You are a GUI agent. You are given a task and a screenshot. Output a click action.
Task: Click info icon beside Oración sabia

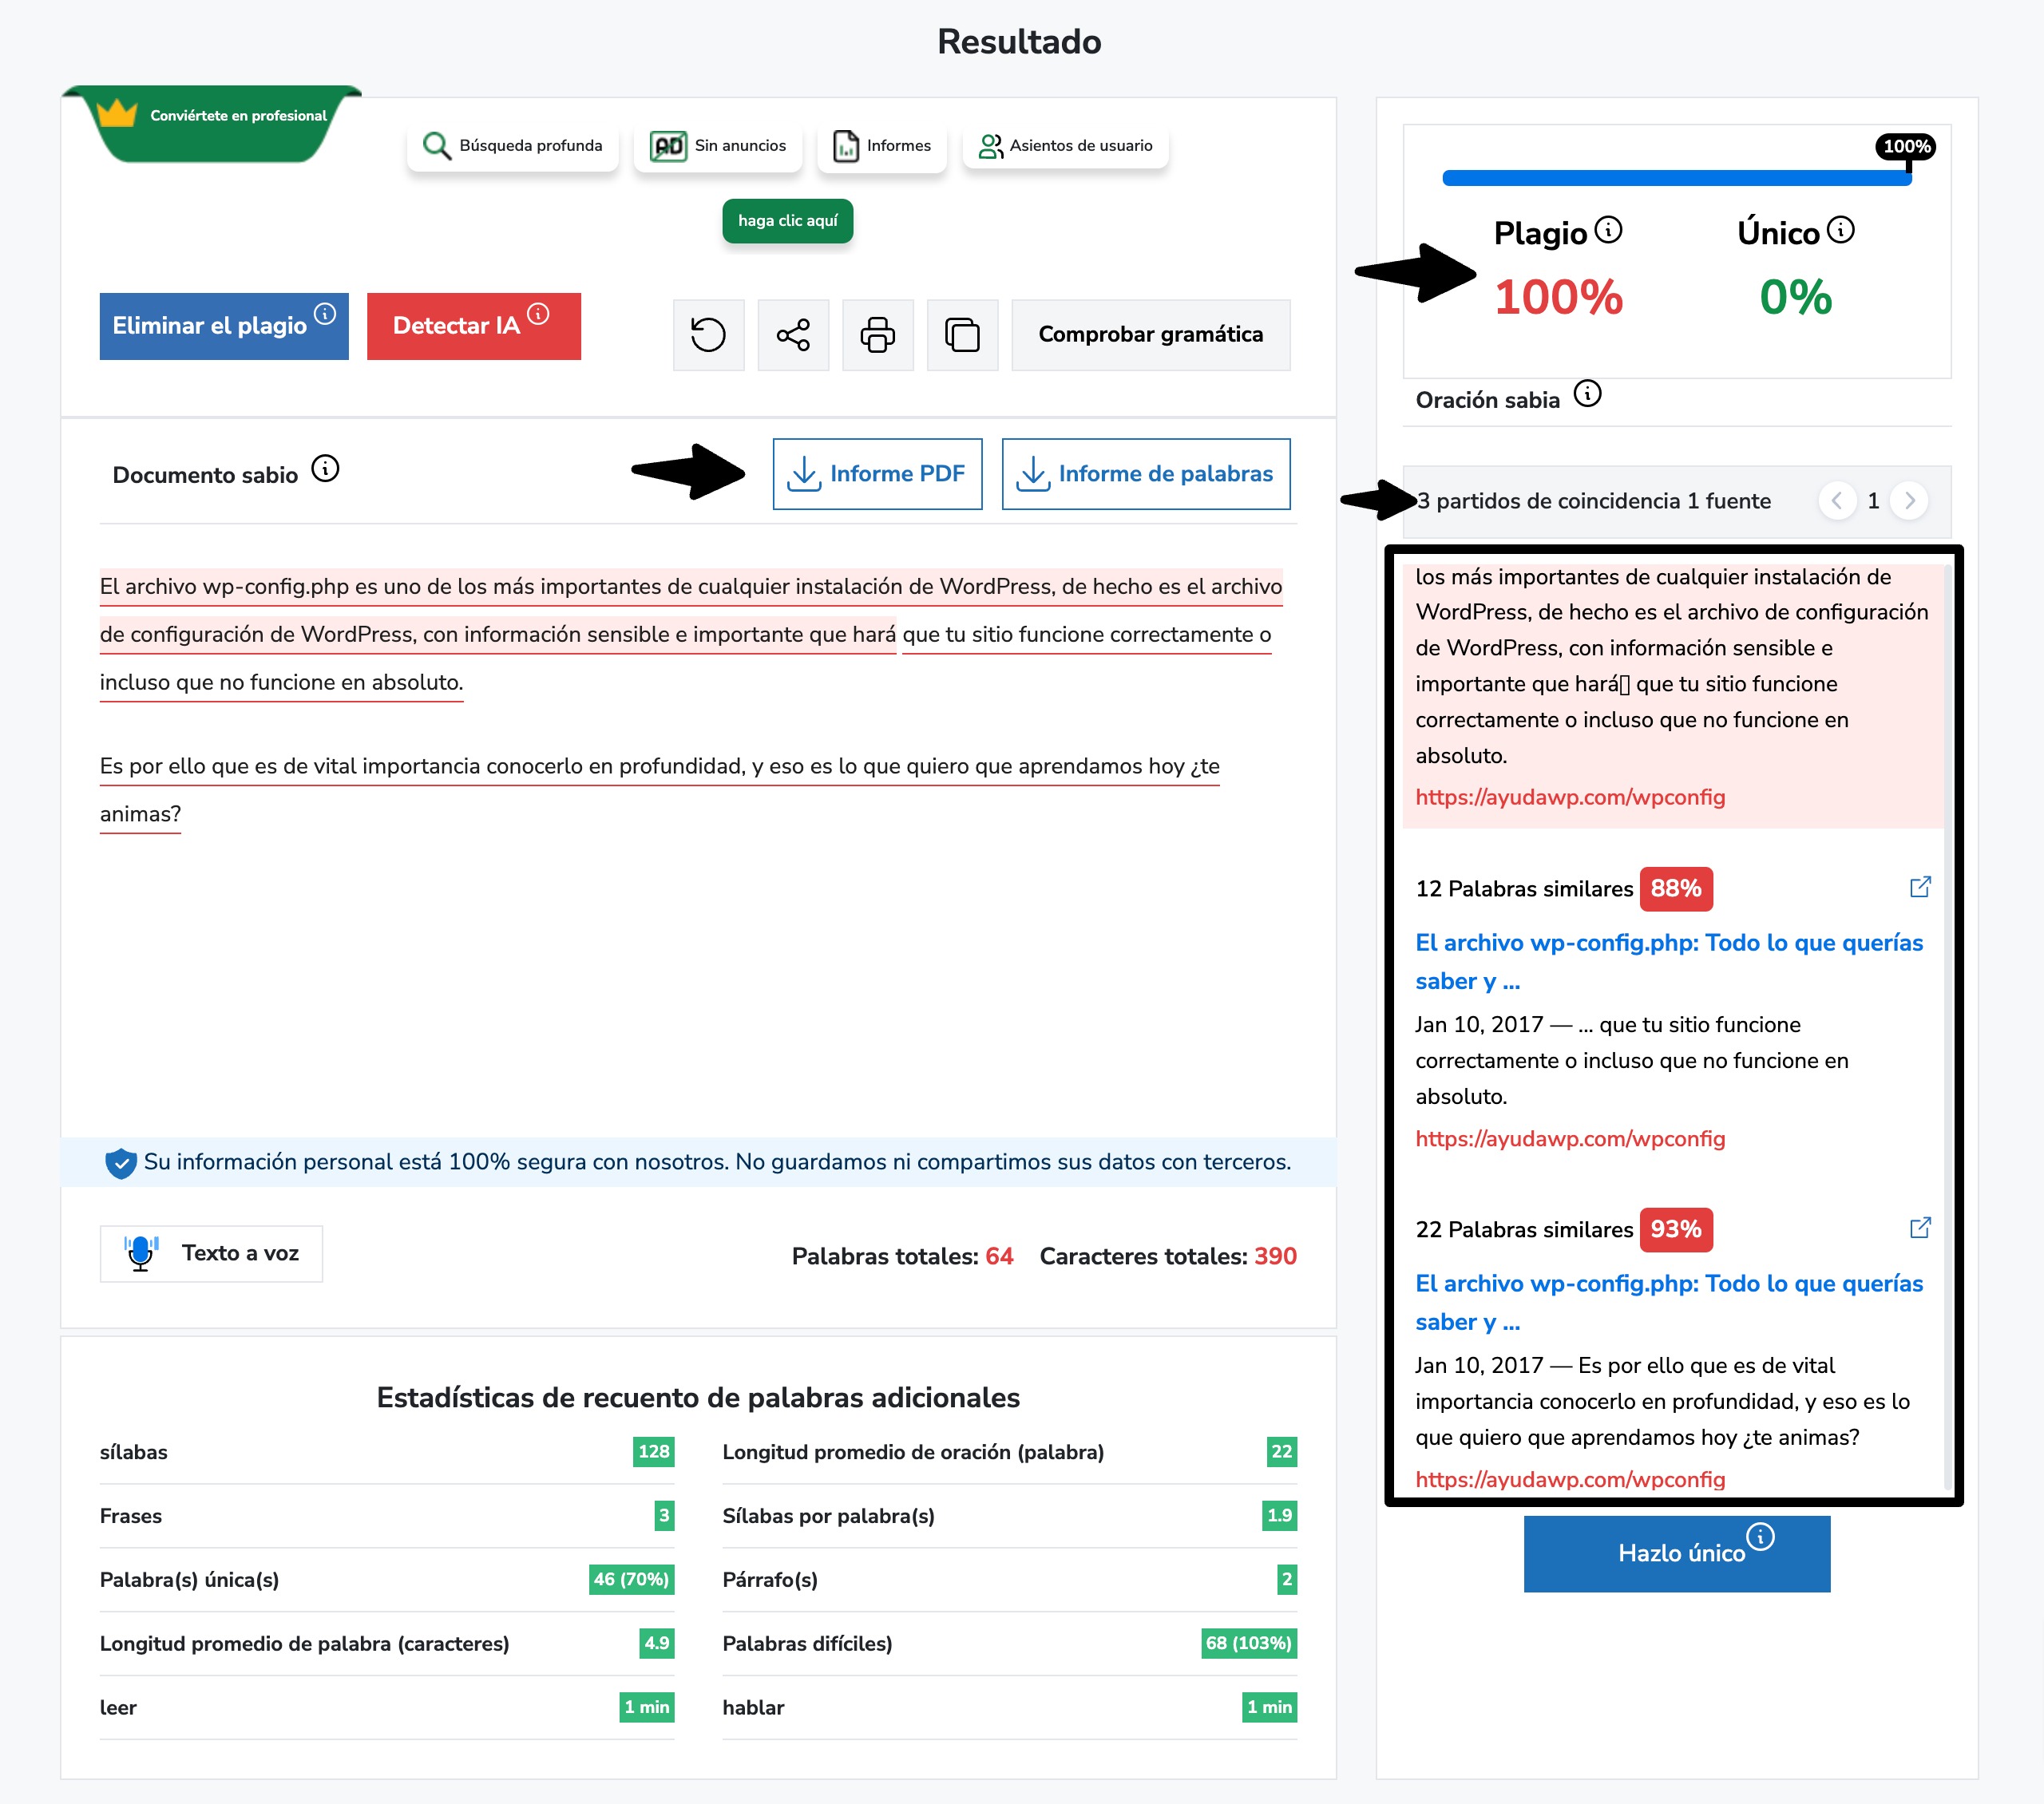pos(1587,393)
